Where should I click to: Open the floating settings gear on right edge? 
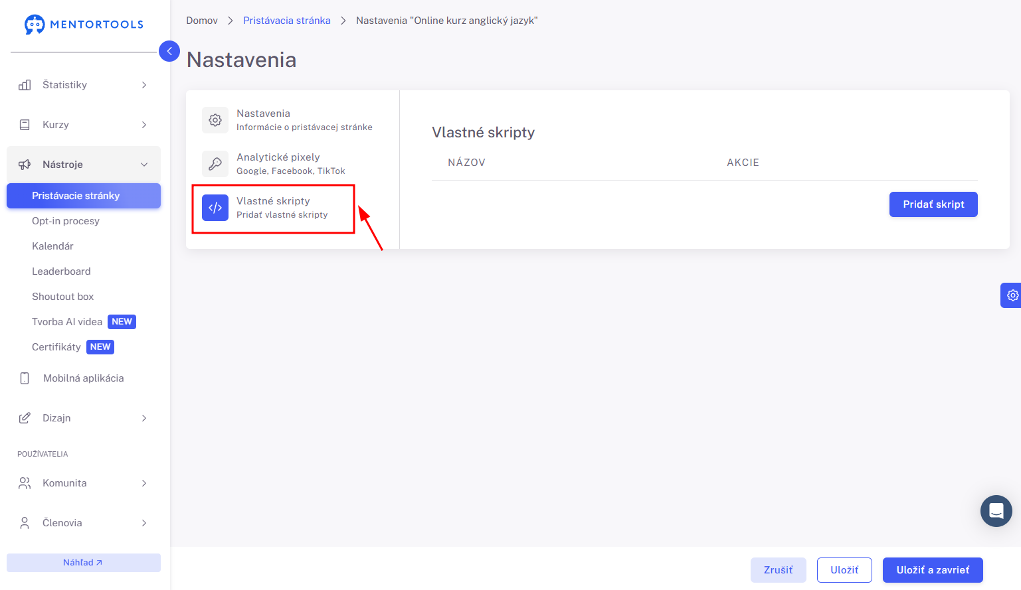pos(1012,295)
